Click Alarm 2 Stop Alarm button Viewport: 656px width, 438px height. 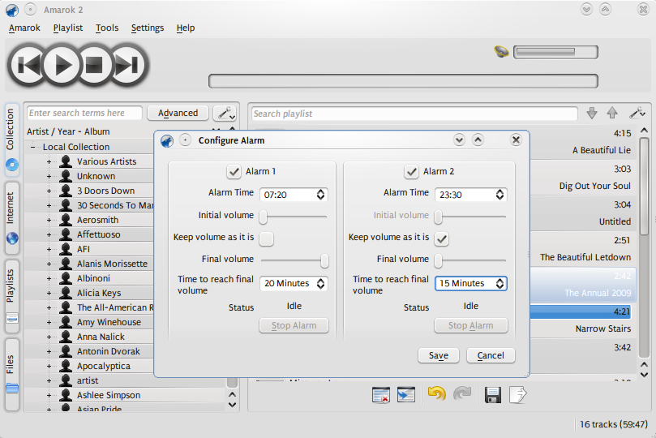pyautogui.click(x=470, y=325)
